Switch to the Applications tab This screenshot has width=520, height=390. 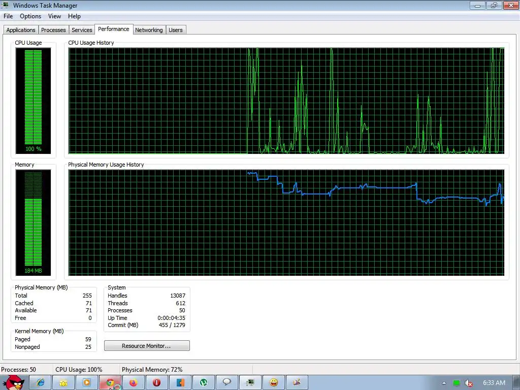(x=20, y=30)
